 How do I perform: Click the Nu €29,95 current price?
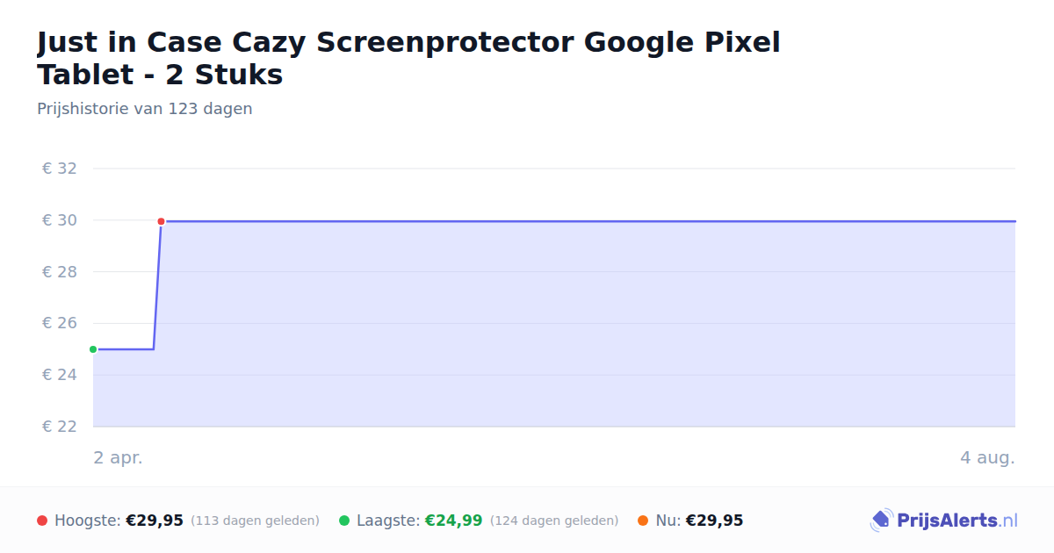point(714,521)
